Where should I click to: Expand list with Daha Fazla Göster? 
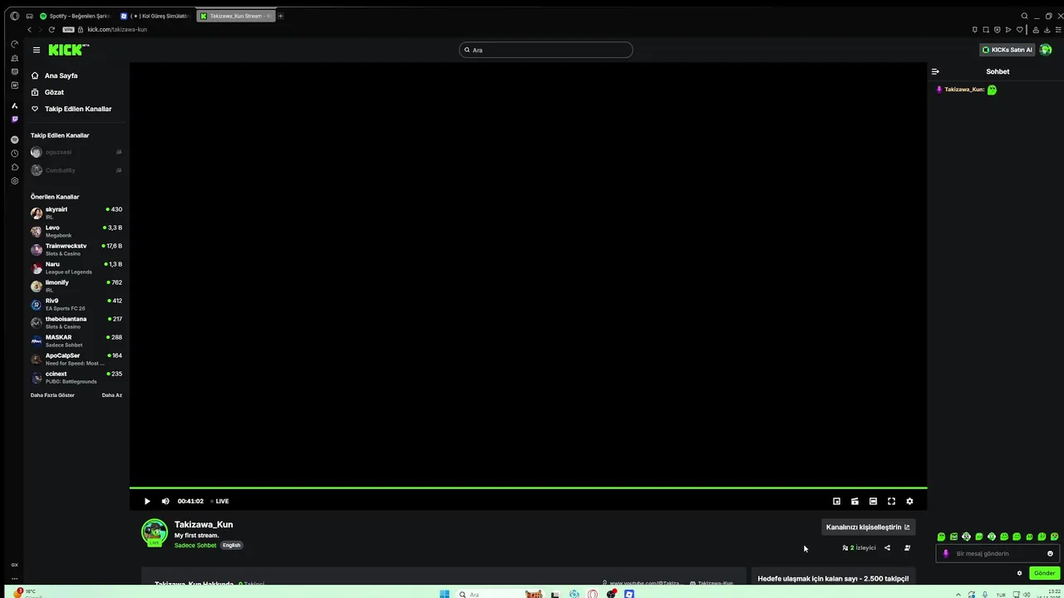[52, 395]
